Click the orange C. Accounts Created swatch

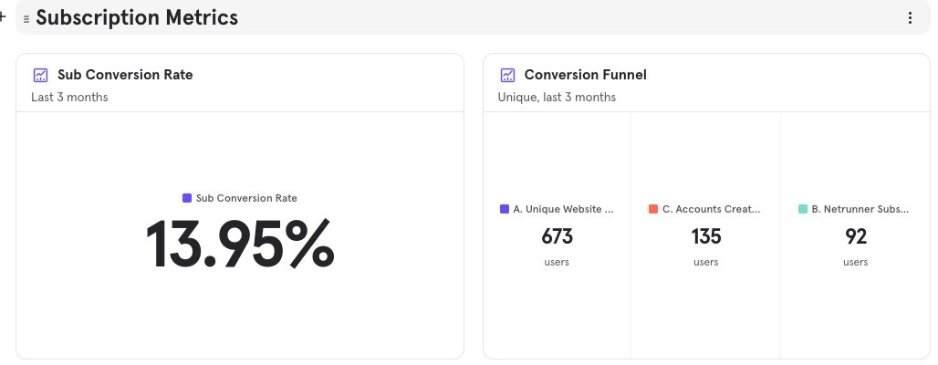[653, 210]
